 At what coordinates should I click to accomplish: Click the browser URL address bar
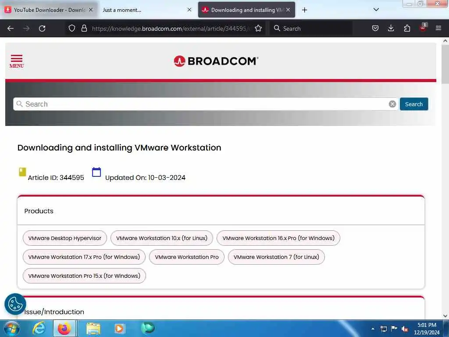point(171,29)
